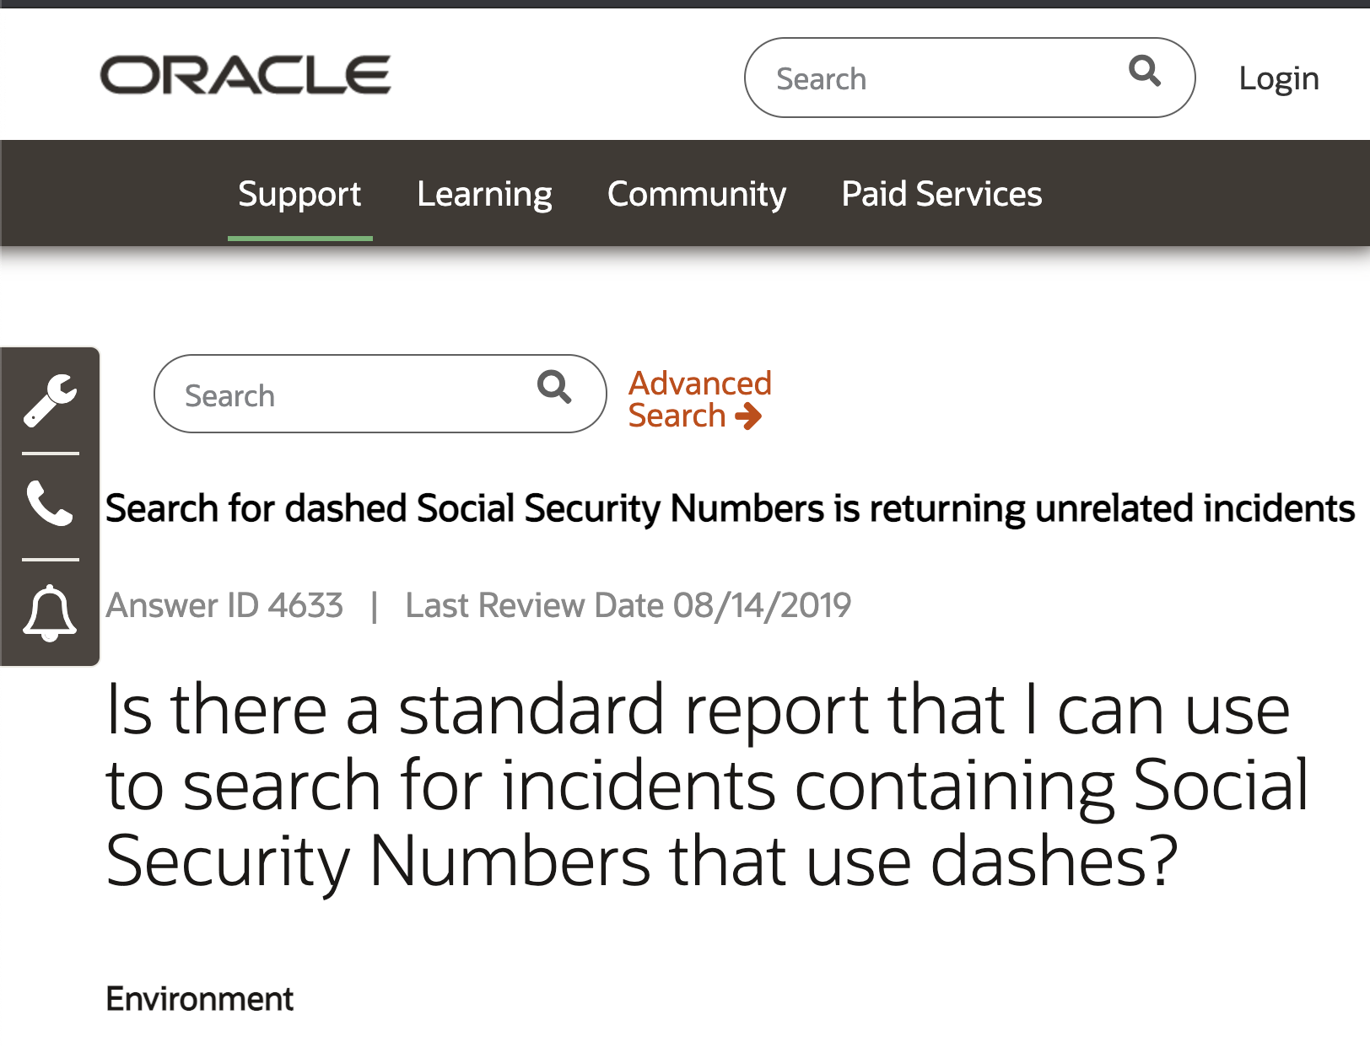The height and width of the screenshot is (1047, 1370).
Task: Click the magnifier icon in the answer search box
Action: coord(554,388)
